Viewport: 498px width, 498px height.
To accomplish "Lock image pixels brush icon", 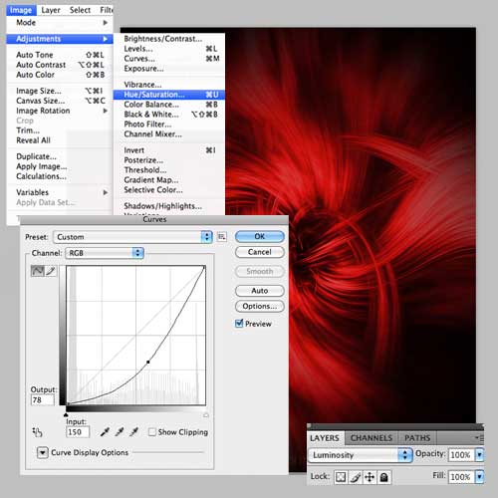I will (x=356, y=477).
